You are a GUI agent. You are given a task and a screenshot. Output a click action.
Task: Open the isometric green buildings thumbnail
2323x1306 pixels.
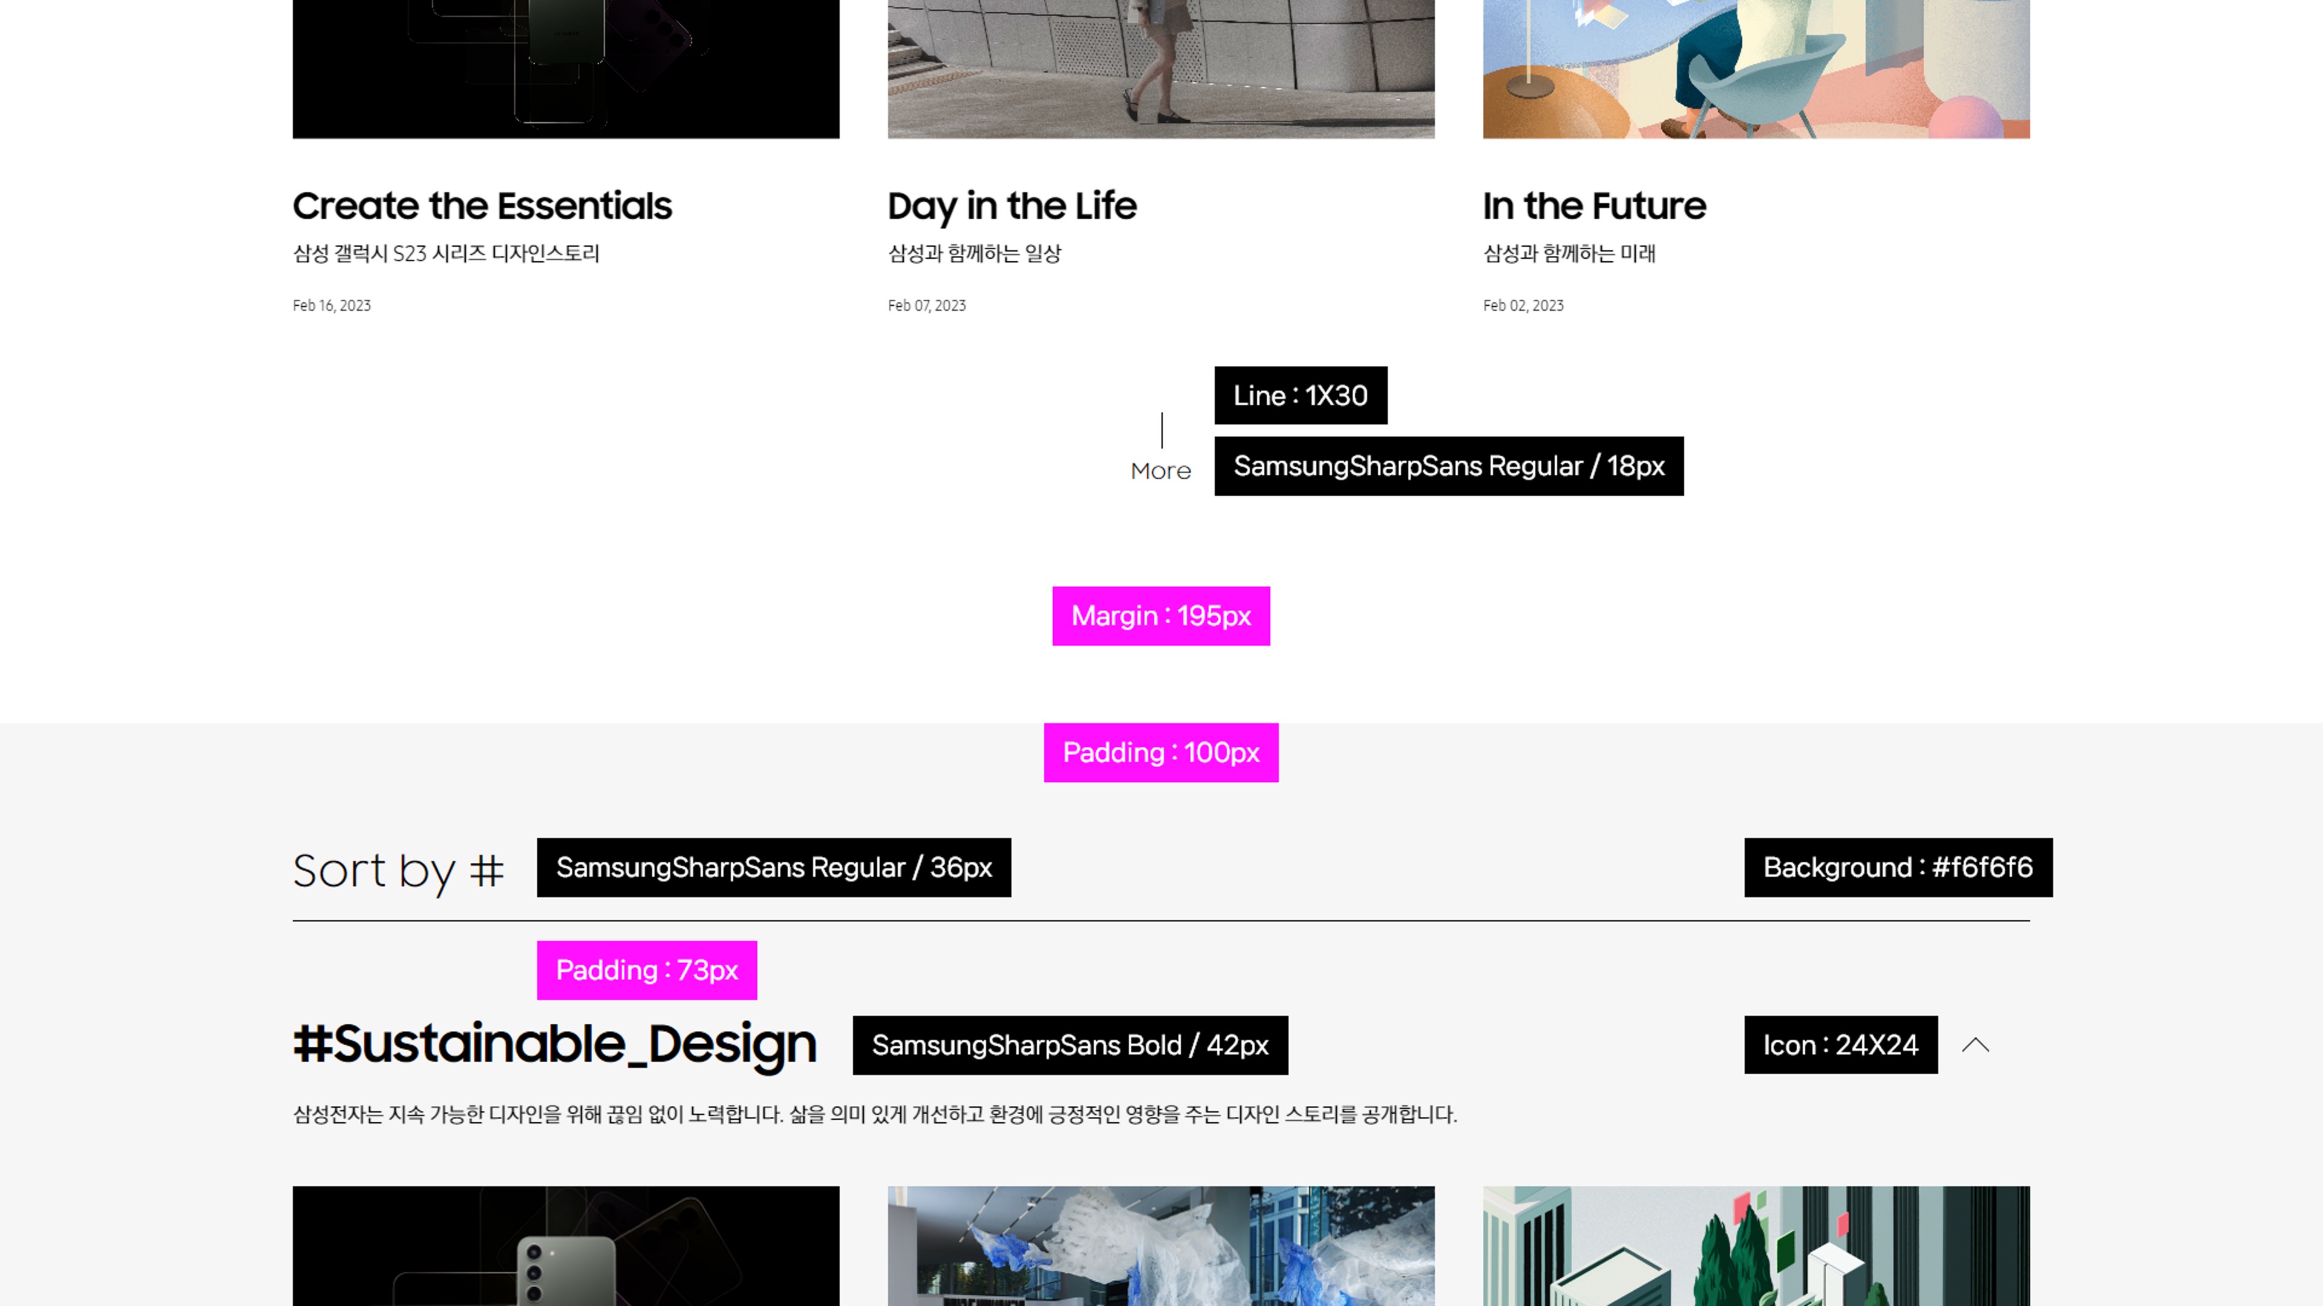pos(1756,1246)
